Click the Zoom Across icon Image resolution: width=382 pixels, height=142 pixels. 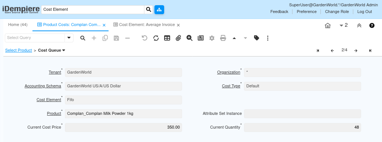(190, 38)
